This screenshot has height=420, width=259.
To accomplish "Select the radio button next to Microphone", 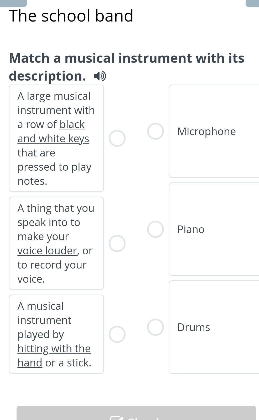I will (x=155, y=131).
